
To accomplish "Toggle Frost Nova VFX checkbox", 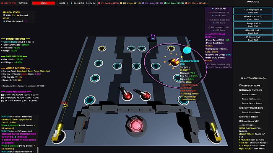I will click(240, 121).
